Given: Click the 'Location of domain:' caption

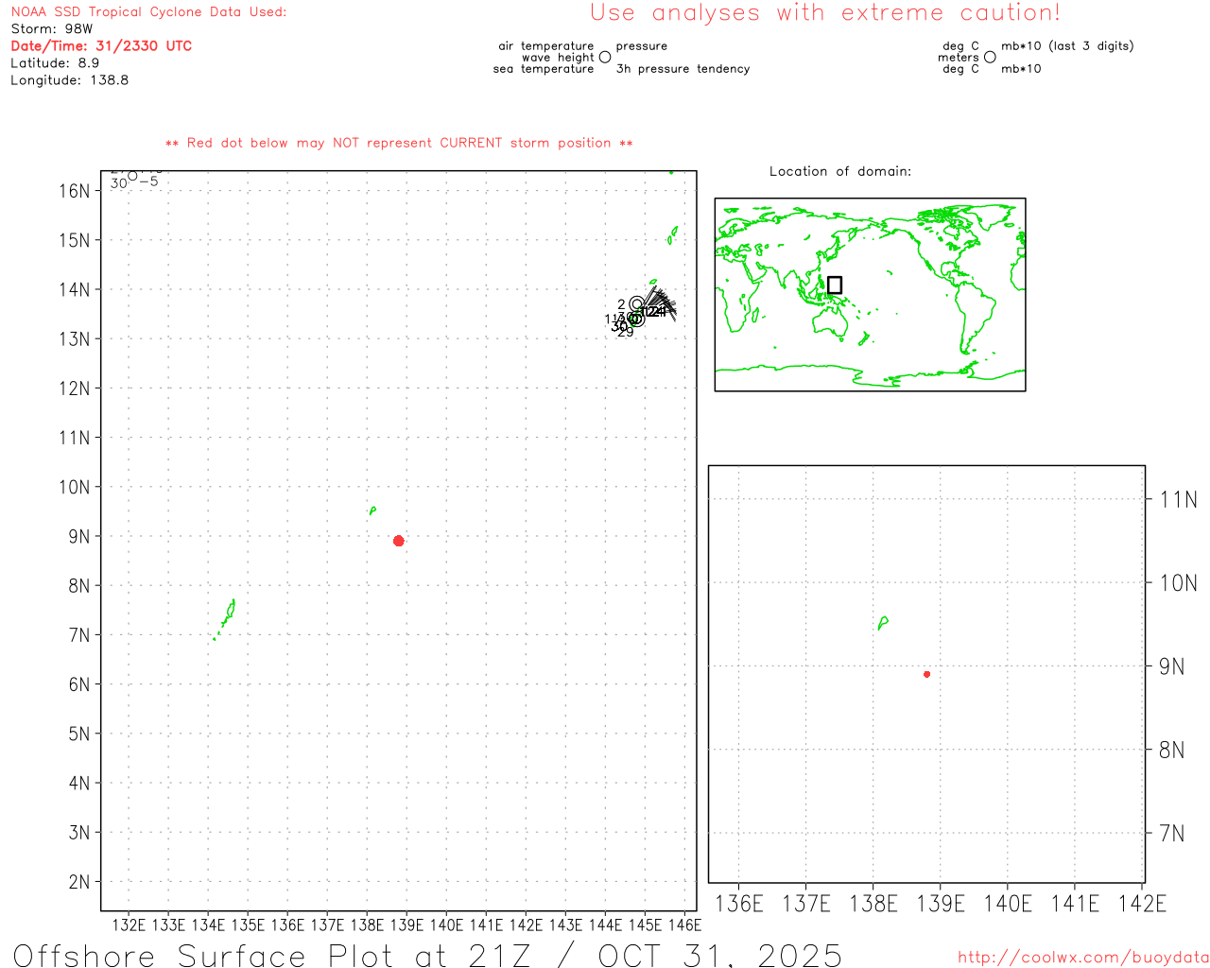Looking at the screenshot, I should [x=840, y=171].
